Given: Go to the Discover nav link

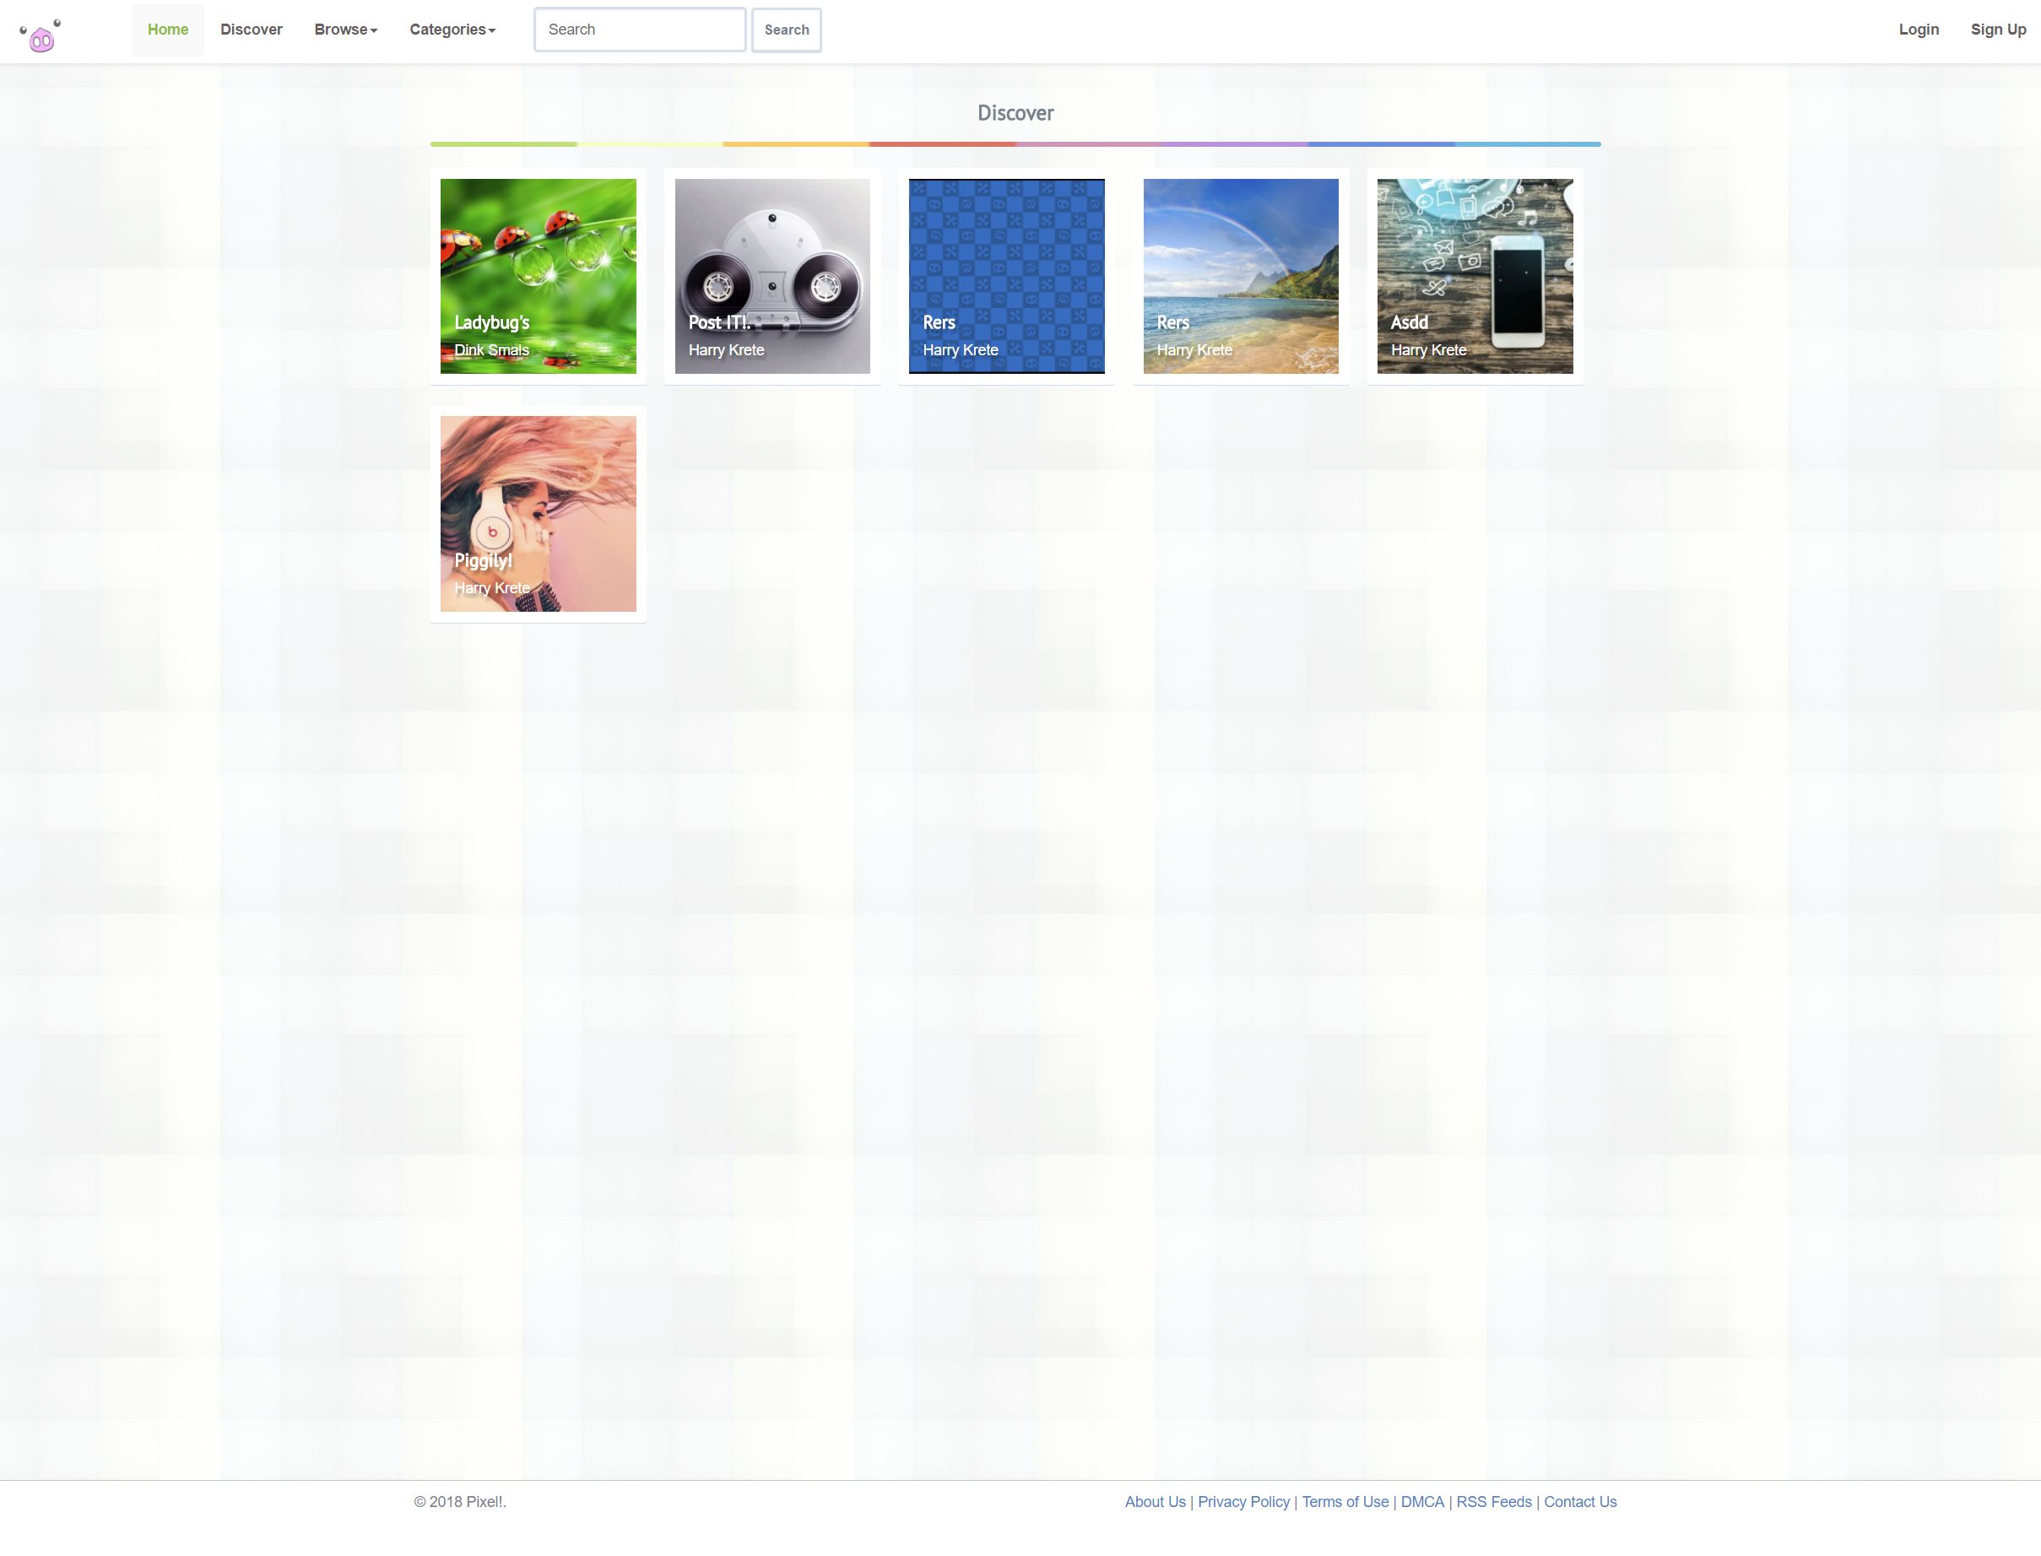Looking at the screenshot, I should pos(251,30).
